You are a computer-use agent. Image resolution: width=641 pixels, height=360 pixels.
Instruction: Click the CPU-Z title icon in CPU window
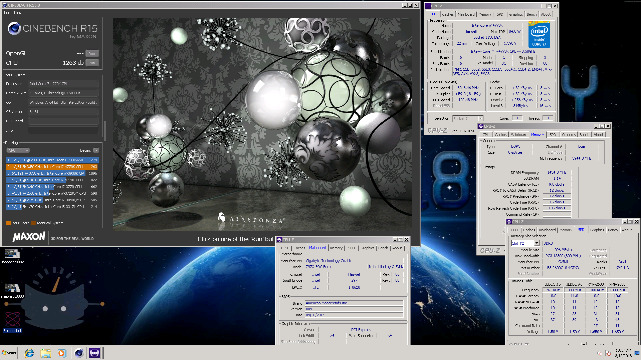point(428,6)
